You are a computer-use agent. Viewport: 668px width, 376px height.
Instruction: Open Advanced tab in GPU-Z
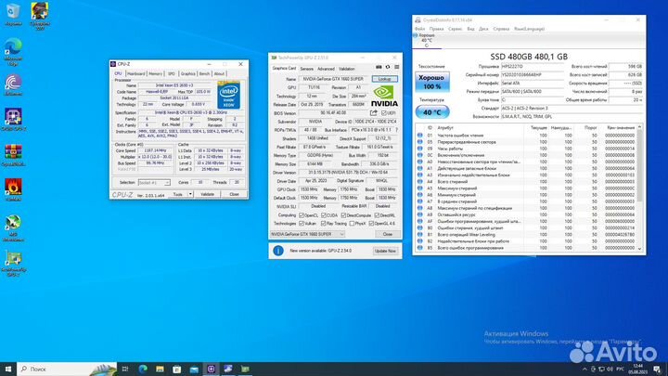326,69
